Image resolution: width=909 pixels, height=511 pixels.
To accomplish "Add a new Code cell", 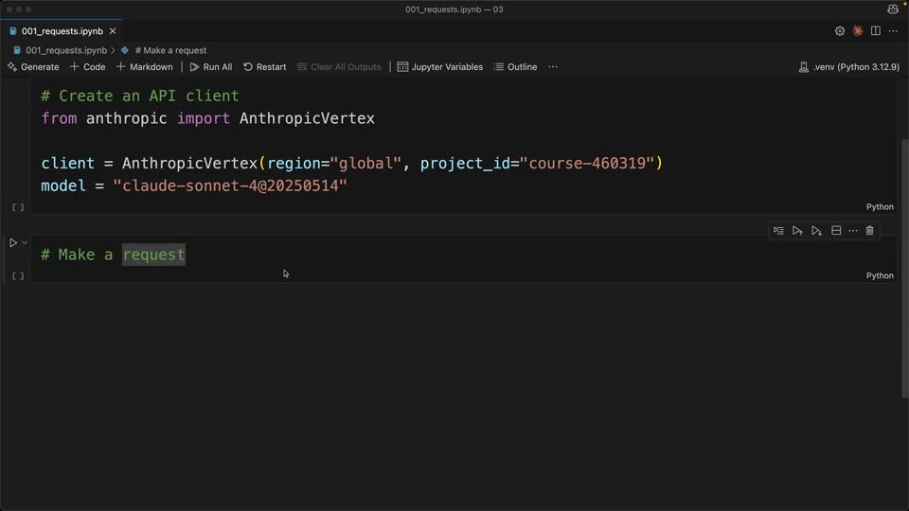I will click(87, 67).
